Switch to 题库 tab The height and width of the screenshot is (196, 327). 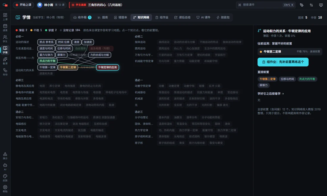click(x=103, y=18)
